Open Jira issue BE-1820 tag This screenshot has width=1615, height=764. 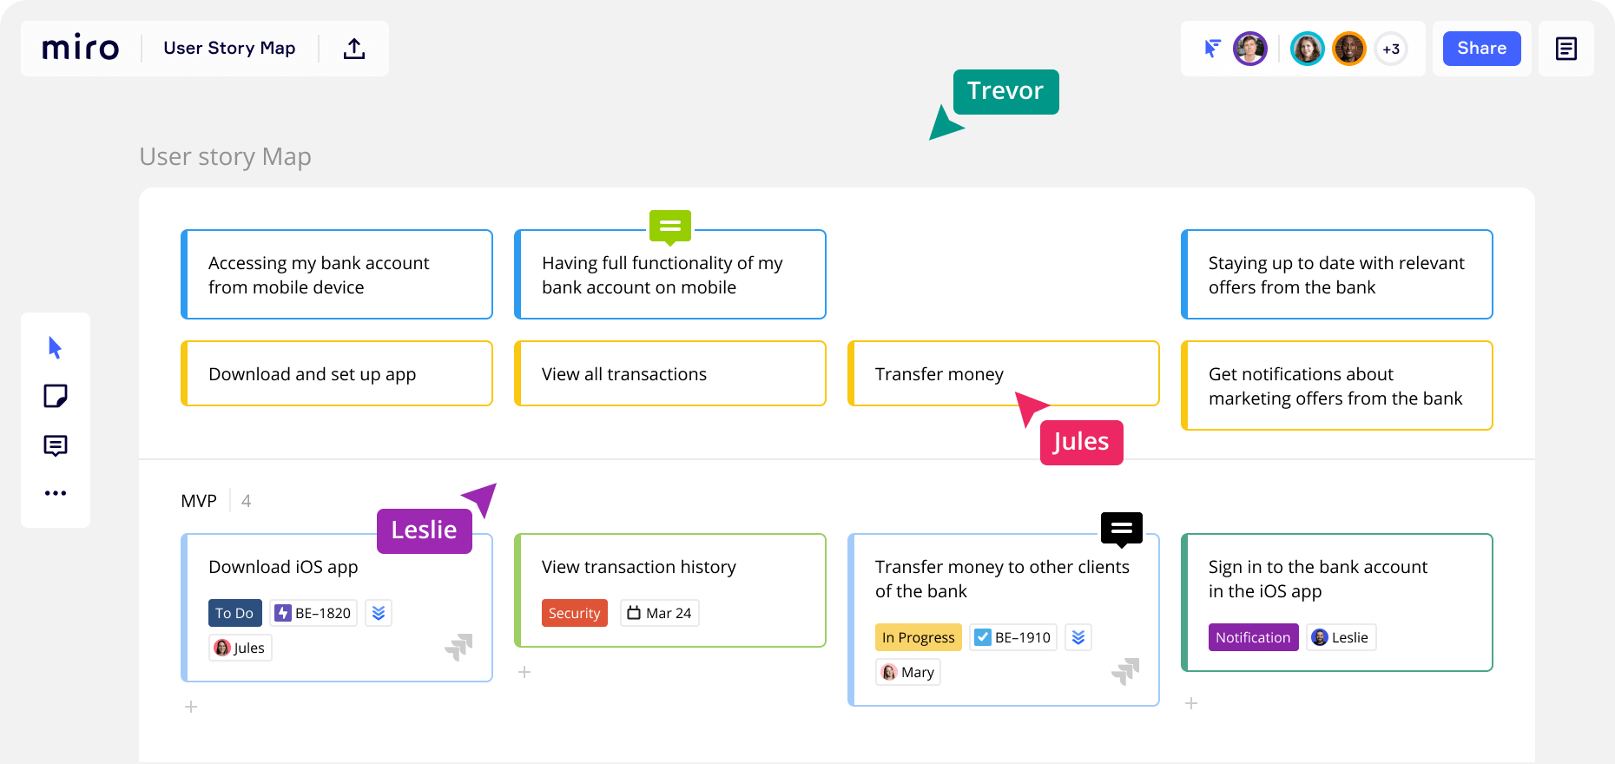click(313, 613)
